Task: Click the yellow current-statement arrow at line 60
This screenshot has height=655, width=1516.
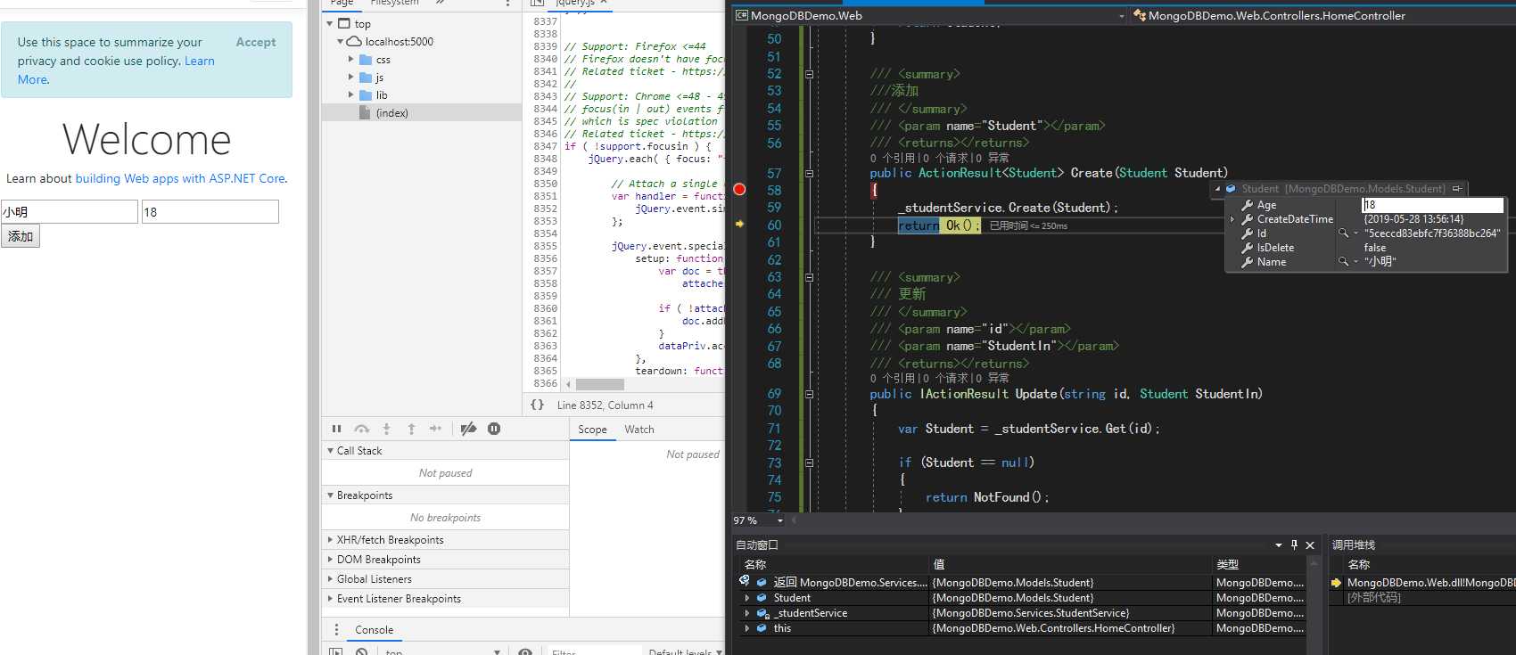Action: [739, 224]
